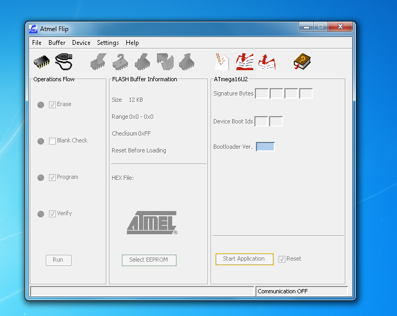Open the Help menu
Viewport: 397px width, 316px height.
pos(132,43)
